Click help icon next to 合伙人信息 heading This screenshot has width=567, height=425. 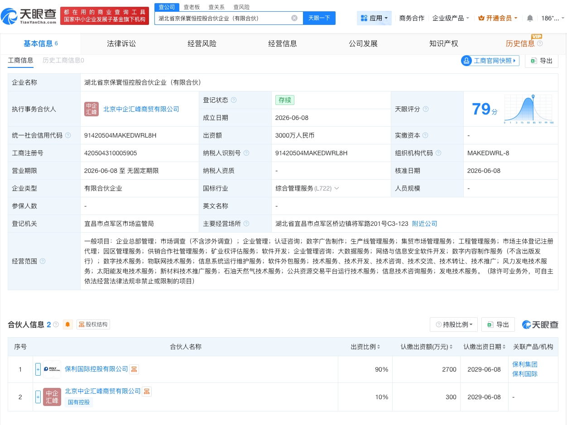click(x=56, y=325)
